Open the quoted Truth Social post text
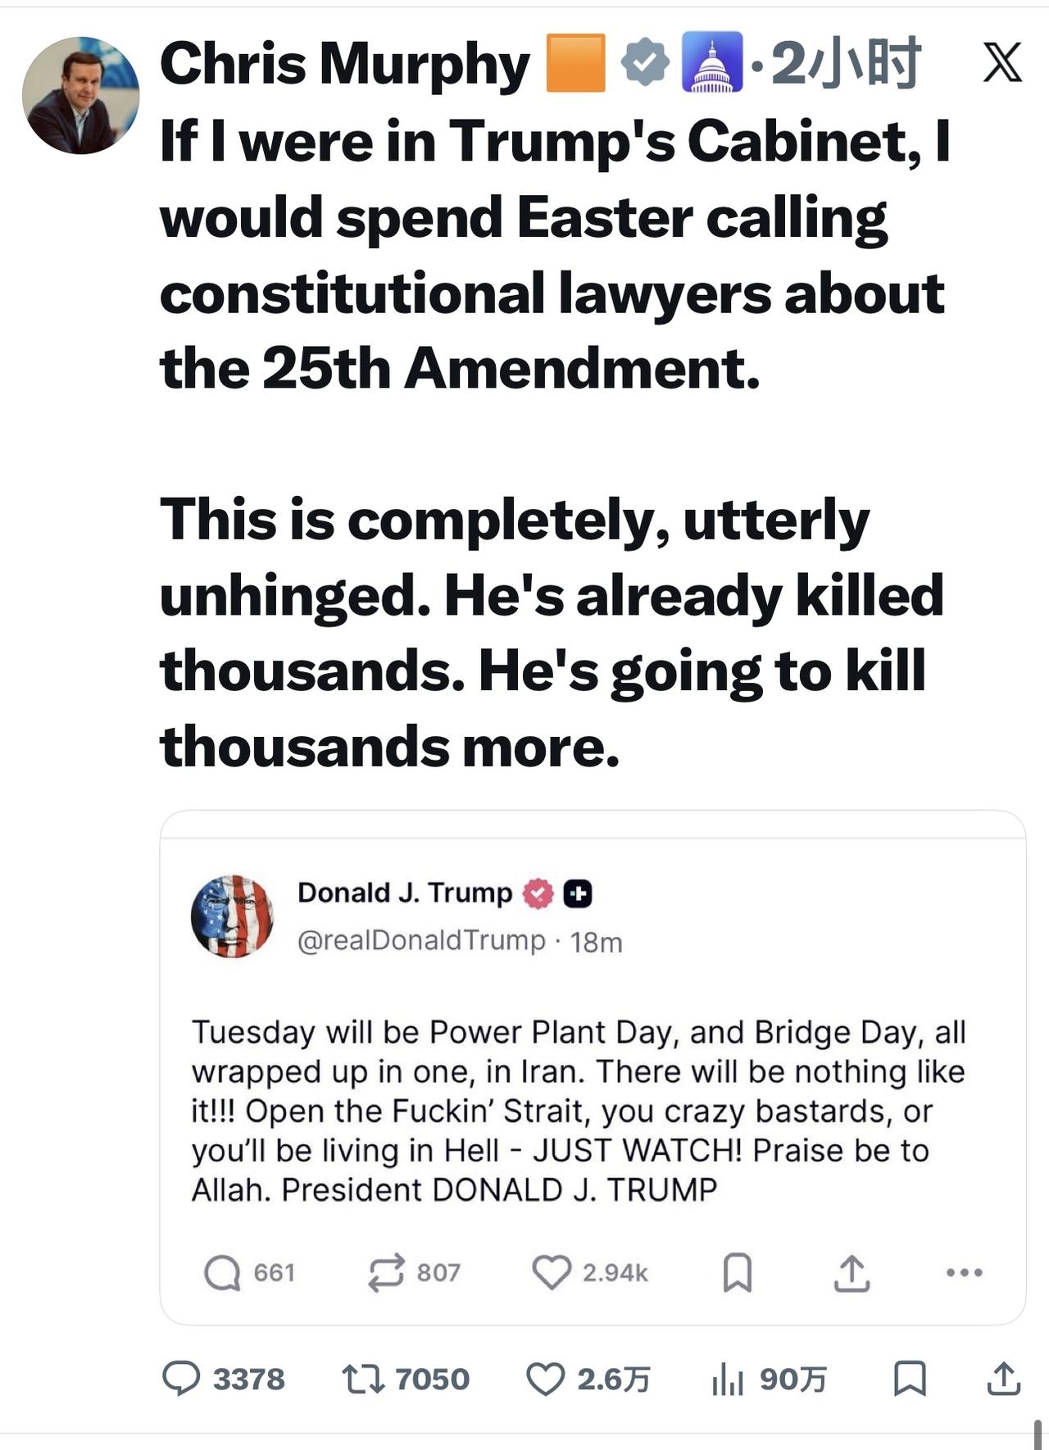The height and width of the screenshot is (1450, 1049). (578, 1111)
